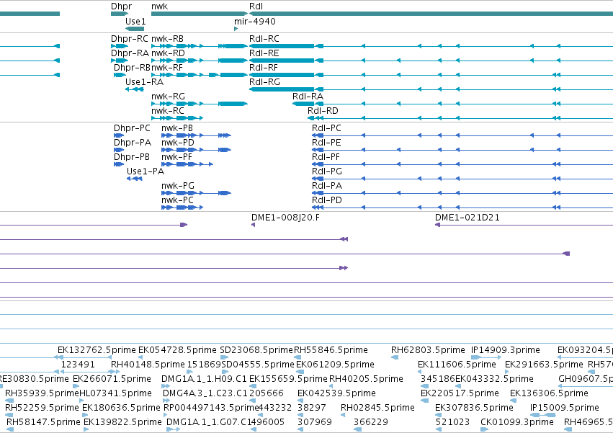This screenshot has height=433, width=613.
Task: Select the Dhpr-RB transcript label
Action: 132,68
